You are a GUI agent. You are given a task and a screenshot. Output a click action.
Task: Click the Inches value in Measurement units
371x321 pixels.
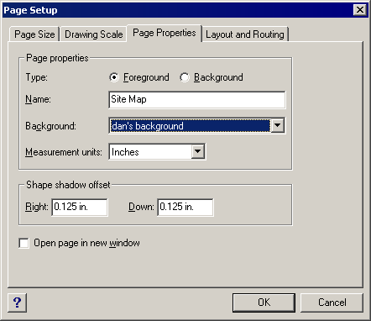click(x=150, y=152)
